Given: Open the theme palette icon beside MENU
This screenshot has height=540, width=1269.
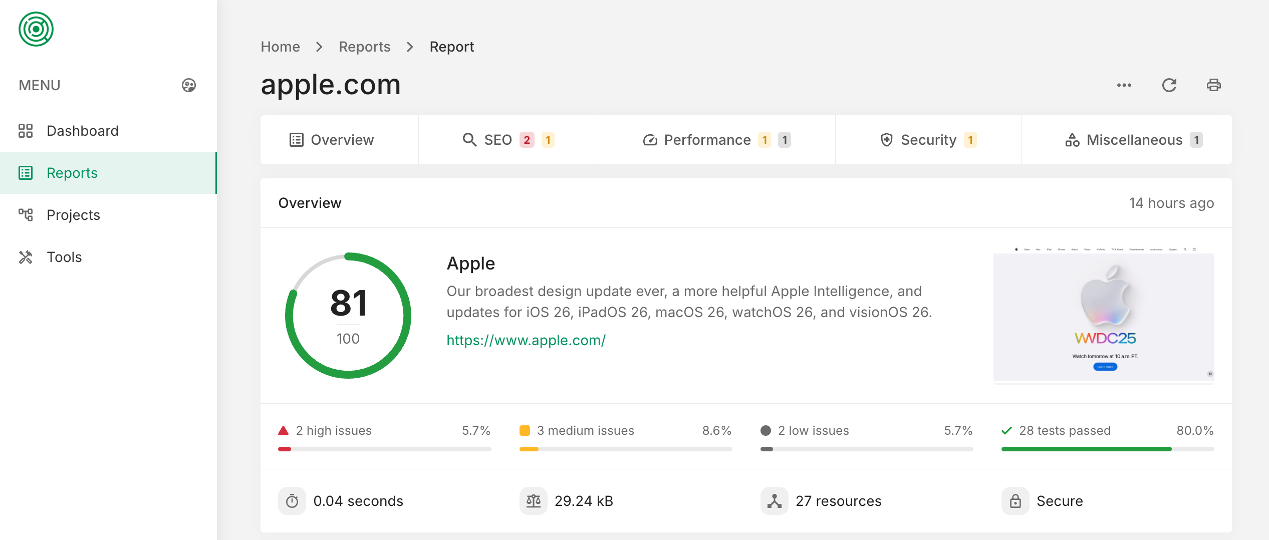Looking at the screenshot, I should click(x=189, y=85).
